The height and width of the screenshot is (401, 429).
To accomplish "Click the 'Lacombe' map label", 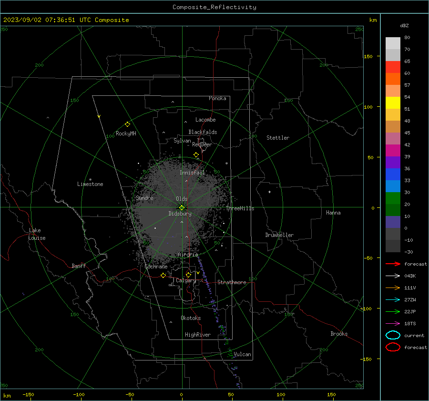I will pyautogui.click(x=205, y=120).
